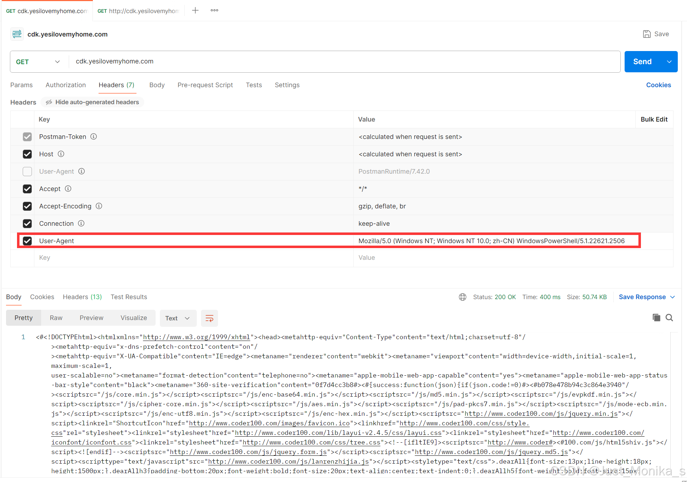Uncheck the Connection keep-alive header
This screenshot has height=482, width=687.
click(27, 224)
